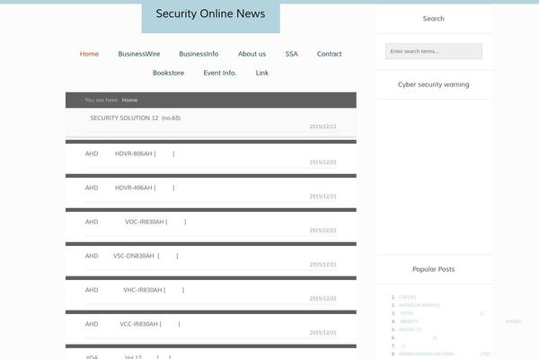Click the date under HDVR-806AH post
Viewport: 539px width, 359px height.
[x=323, y=162]
